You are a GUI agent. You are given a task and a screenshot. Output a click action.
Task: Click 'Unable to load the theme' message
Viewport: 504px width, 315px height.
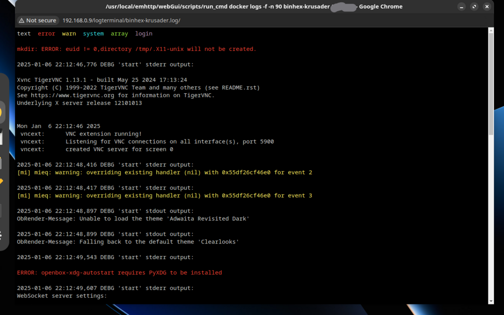(x=134, y=219)
